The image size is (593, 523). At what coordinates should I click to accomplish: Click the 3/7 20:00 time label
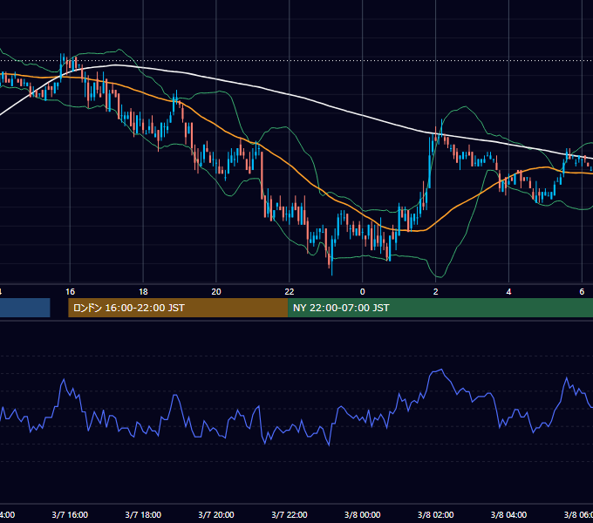click(x=216, y=514)
